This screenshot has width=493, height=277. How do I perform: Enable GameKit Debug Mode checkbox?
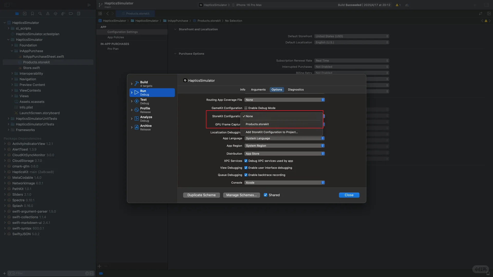click(x=246, y=108)
